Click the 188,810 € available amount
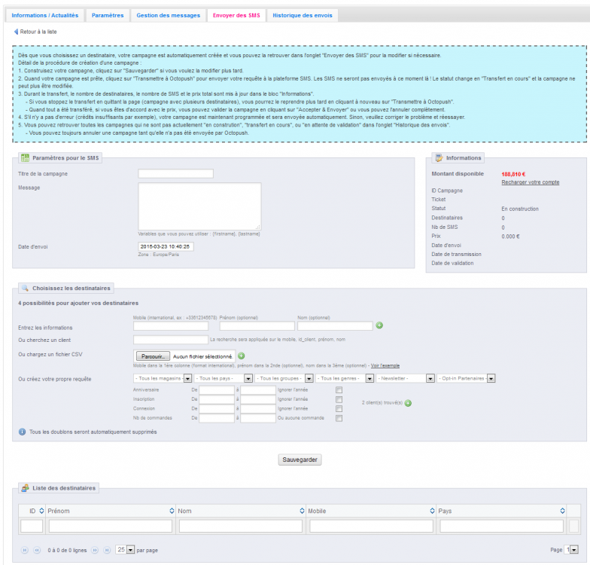This screenshot has width=590, height=565. point(513,174)
